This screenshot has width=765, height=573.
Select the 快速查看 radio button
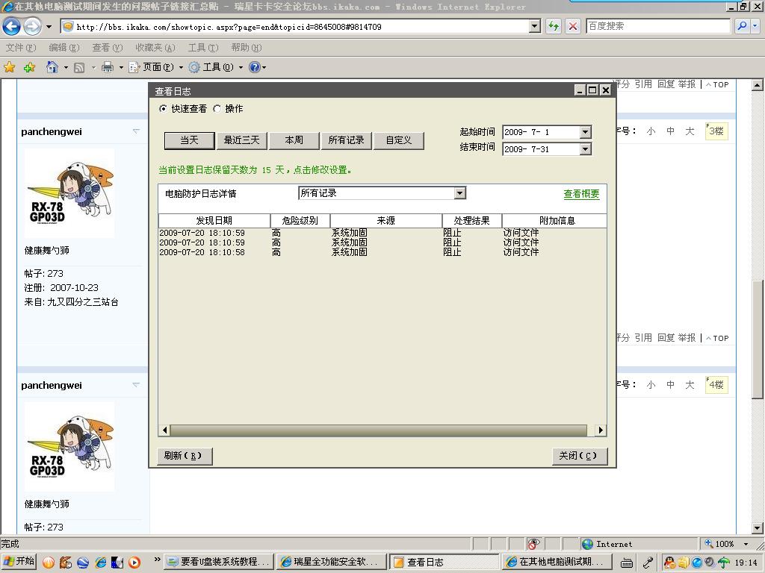[163, 109]
